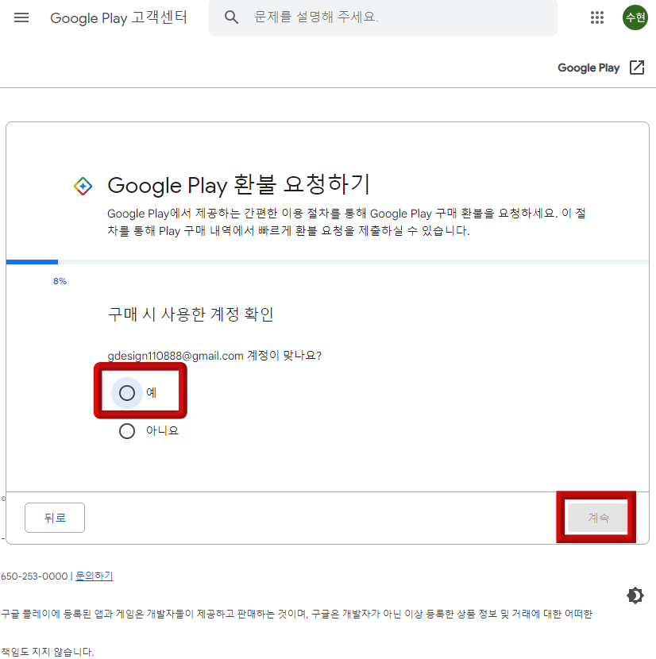656x659 pixels.
Task: Open the hamburger navigation menu
Action: tap(21, 17)
